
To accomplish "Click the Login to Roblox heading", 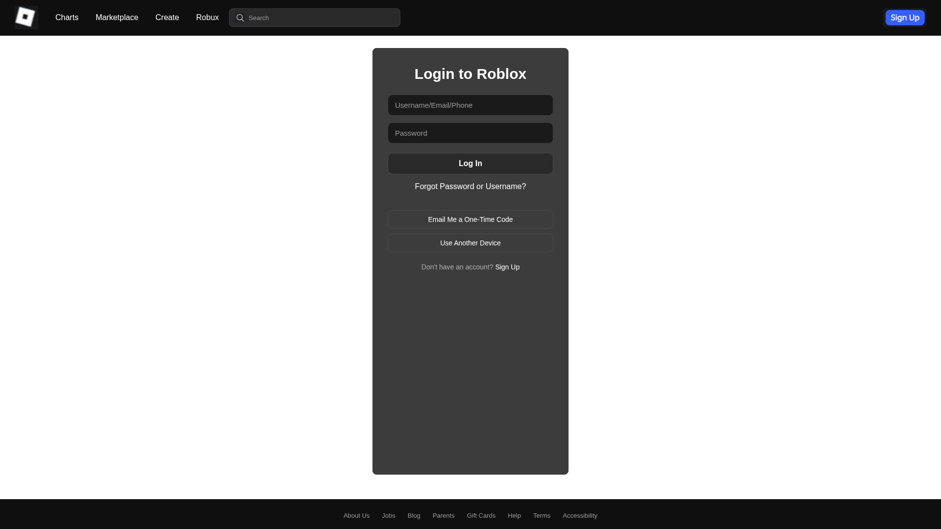I will coord(470,74).
